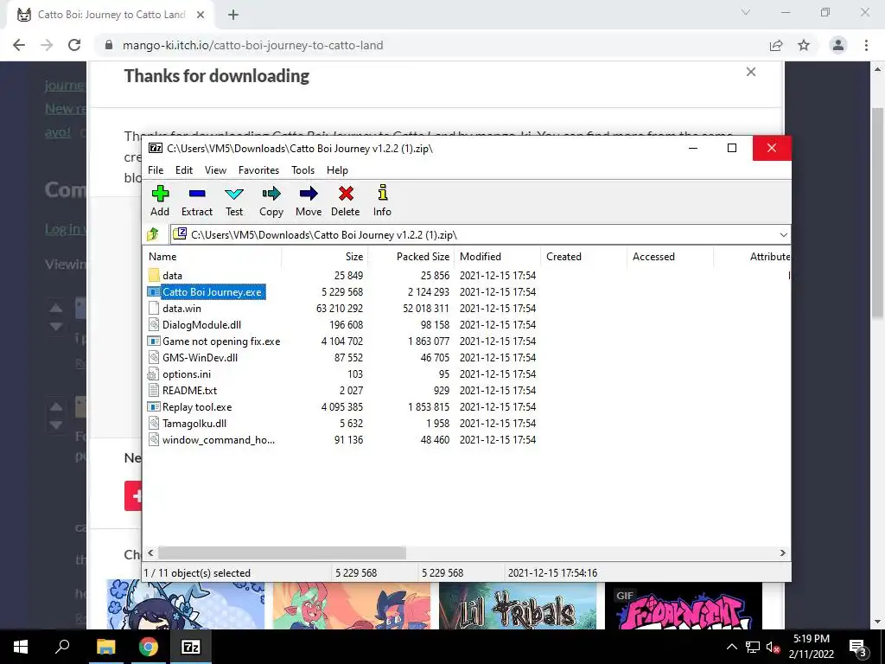Viewport: 885px width, 664px height.
Task: Open the Edit menu in 7-Zip
Action: click(184, 170)
